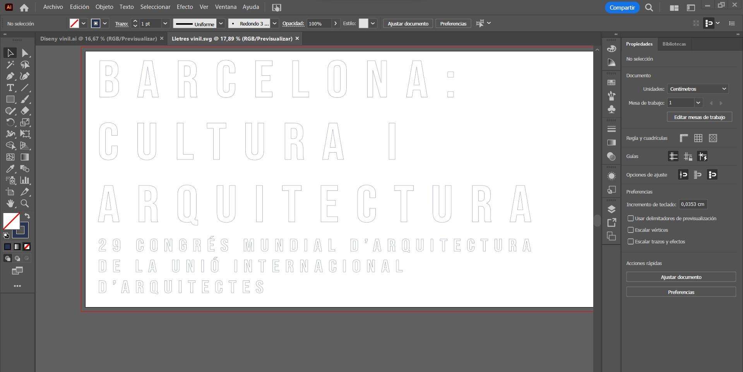Click the Compartir button
Screen dimensions: 743x372
(x=622, y=8)
